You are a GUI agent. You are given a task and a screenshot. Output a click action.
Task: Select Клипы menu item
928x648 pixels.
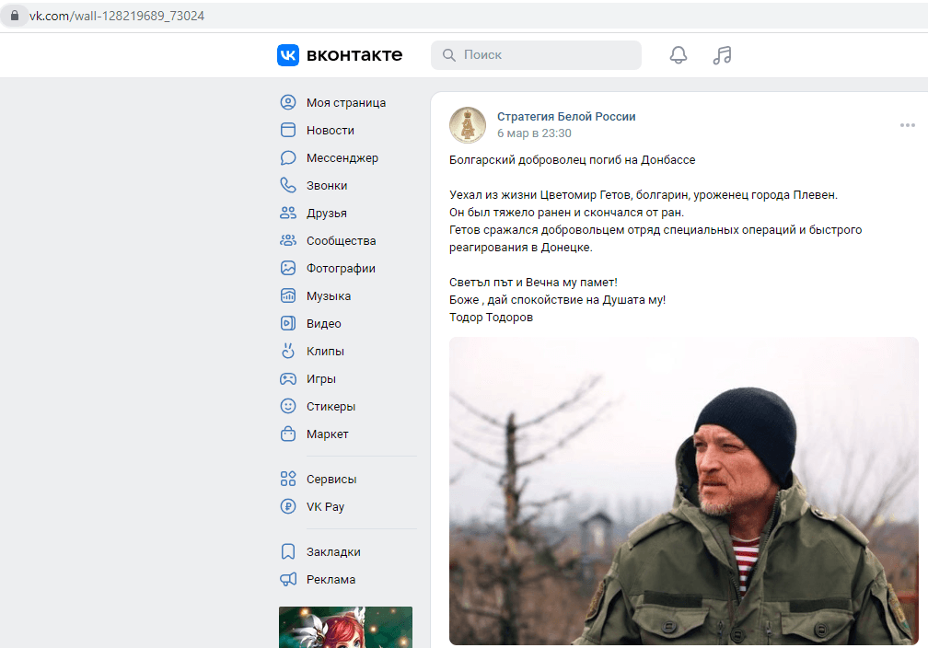325,351
